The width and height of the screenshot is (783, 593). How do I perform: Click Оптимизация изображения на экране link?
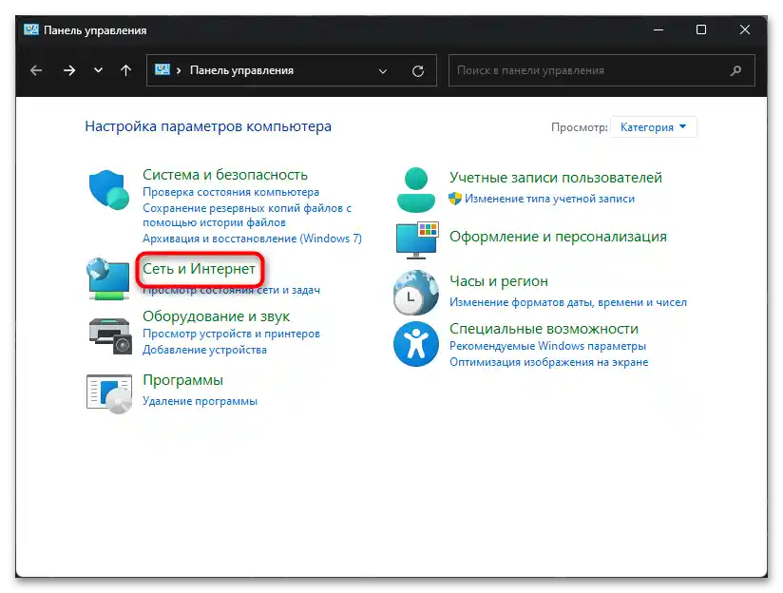[x=549, y=362]
